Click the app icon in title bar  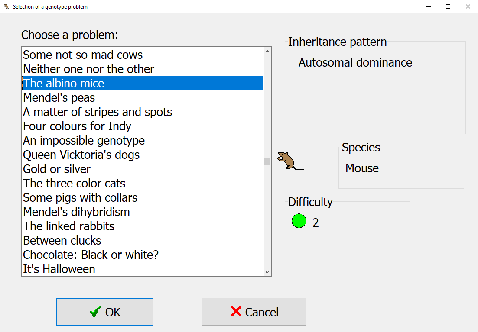[7, 6]
